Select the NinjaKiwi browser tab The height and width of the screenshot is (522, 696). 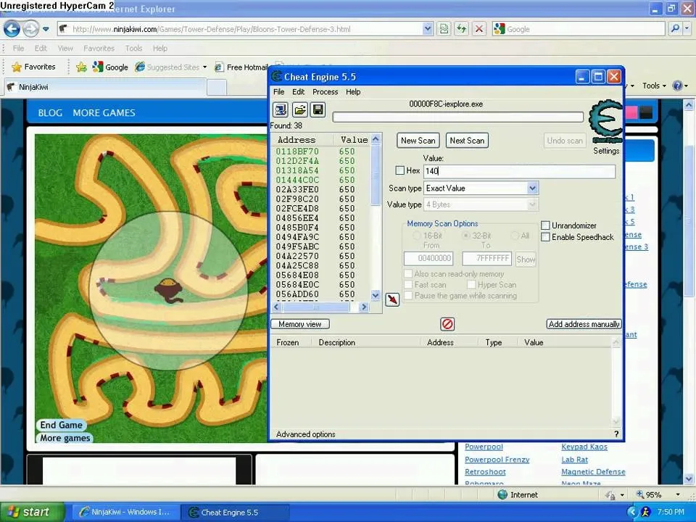click(x=105, y=87)
